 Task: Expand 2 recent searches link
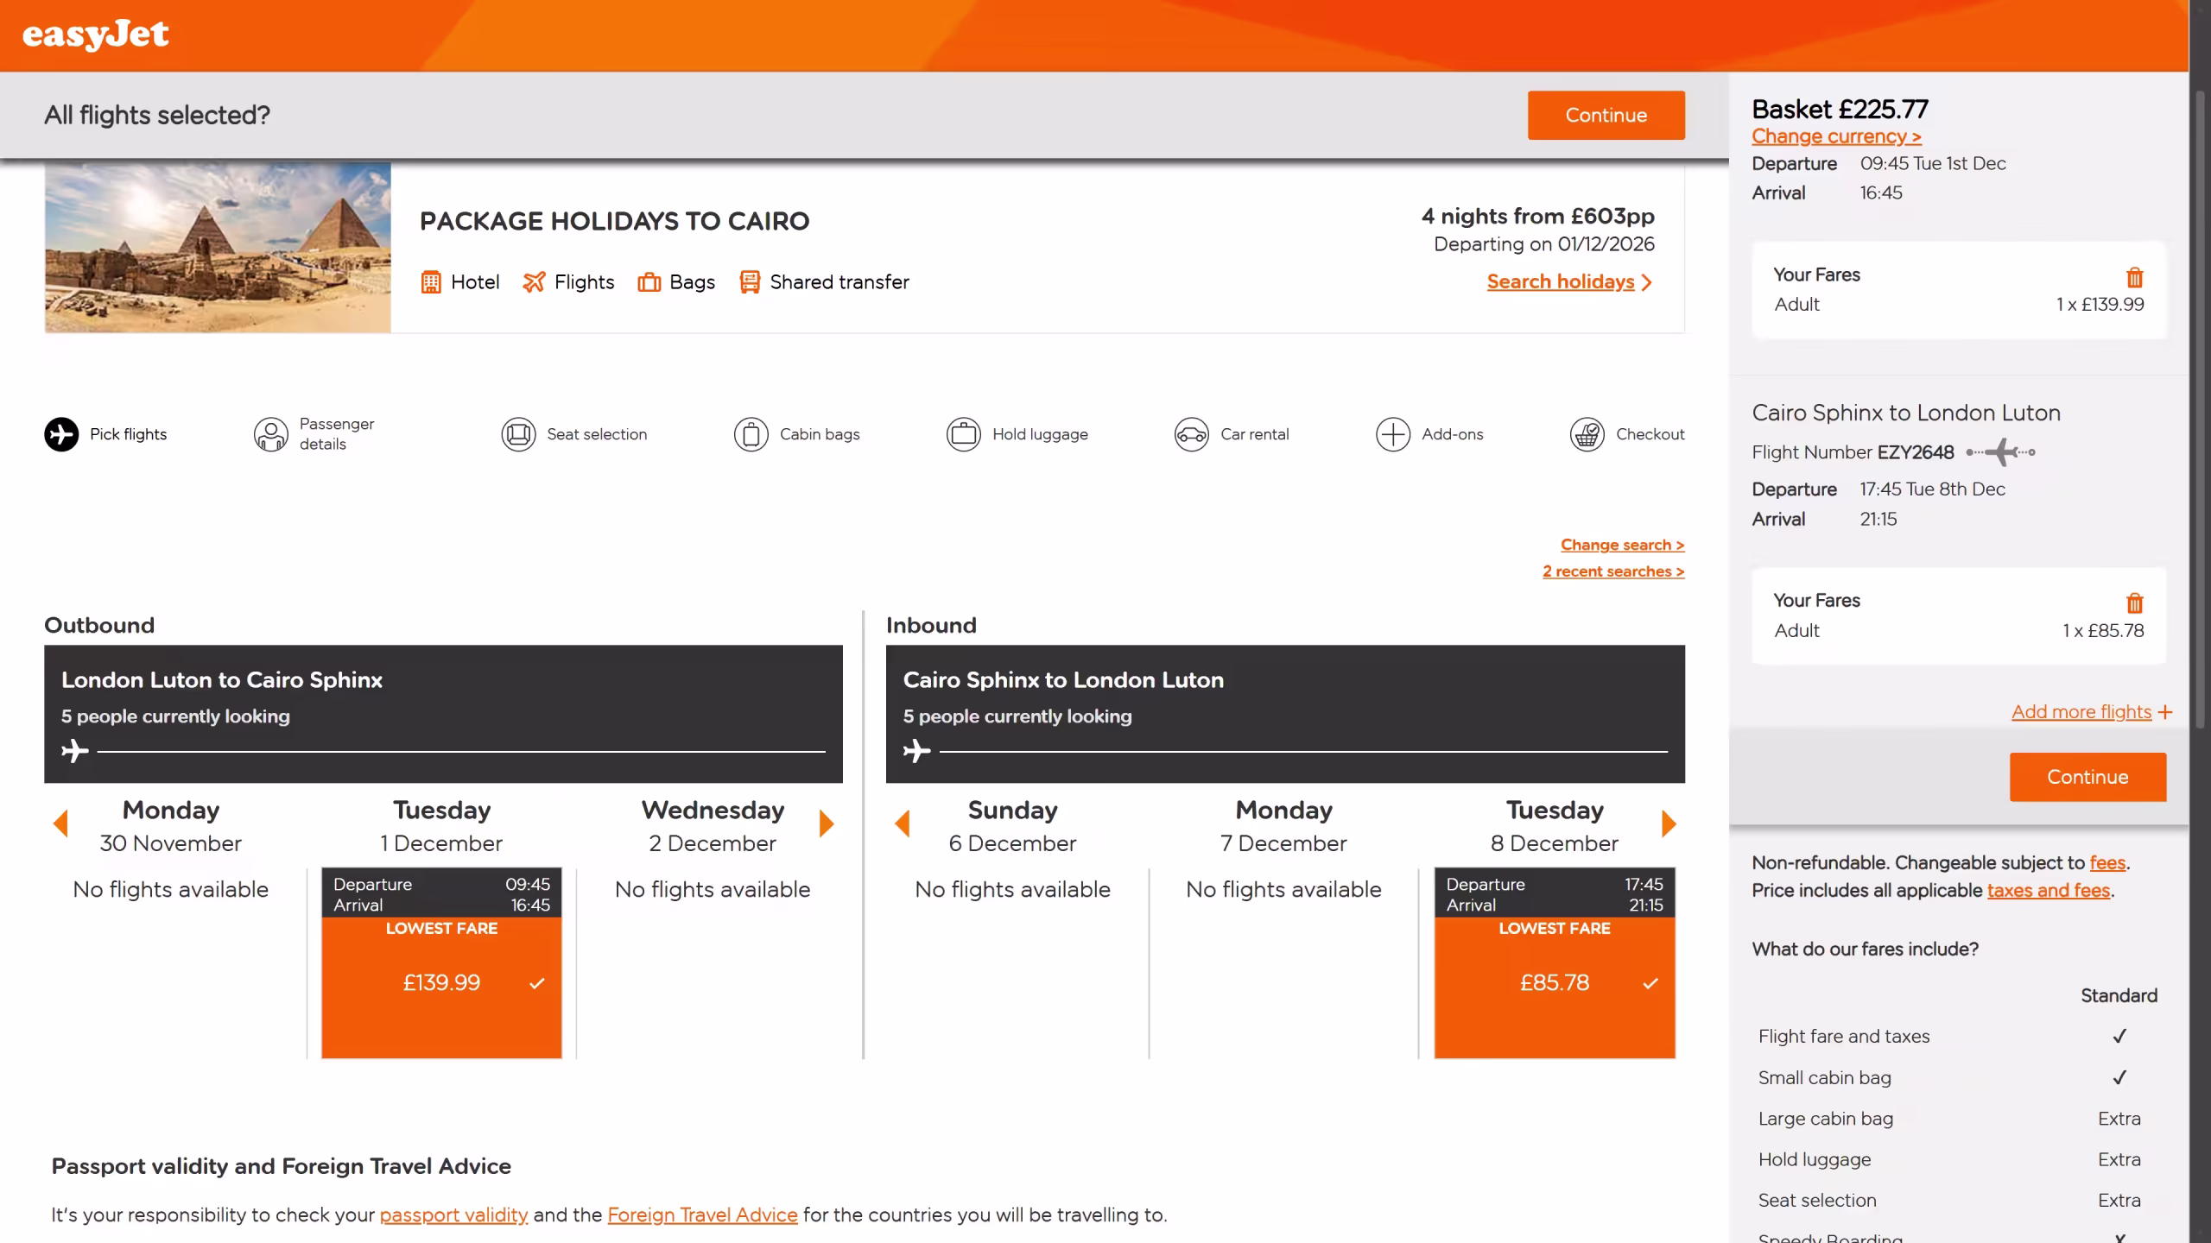click(x=1613, y=571)
